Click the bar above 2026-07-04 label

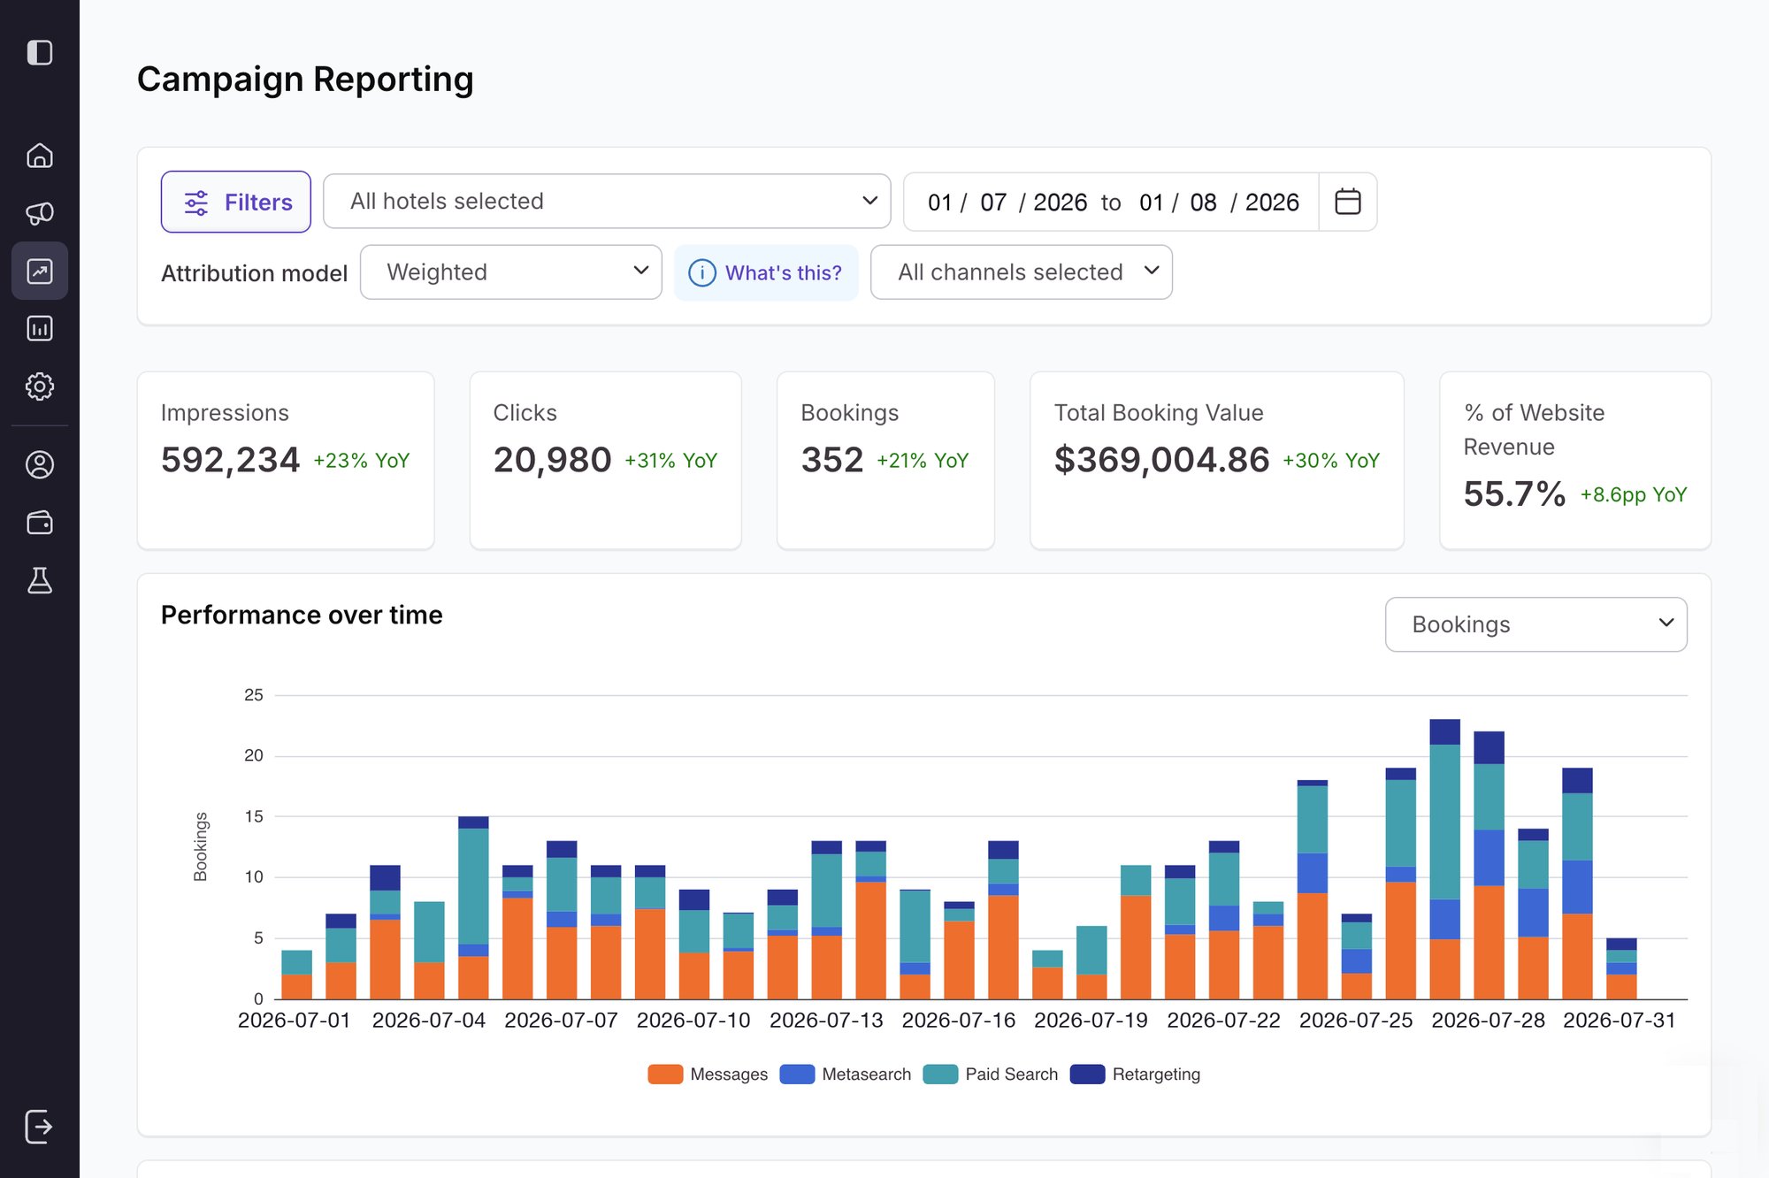pyautogui.click(x=429, y=951)
